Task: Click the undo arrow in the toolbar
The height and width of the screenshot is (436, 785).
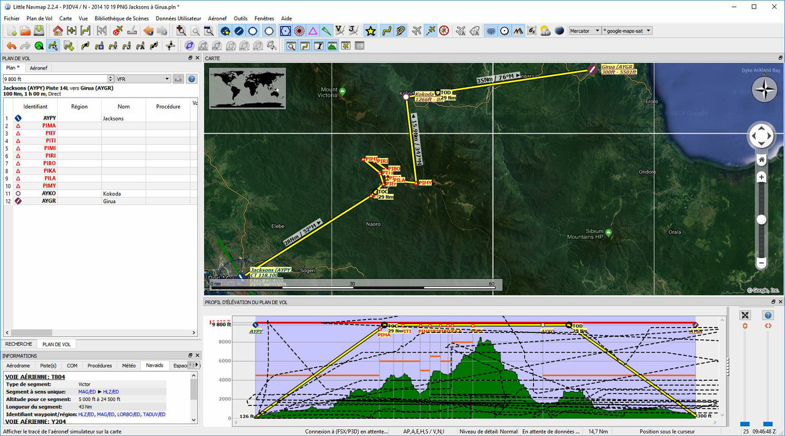Action: click(11, 46)
